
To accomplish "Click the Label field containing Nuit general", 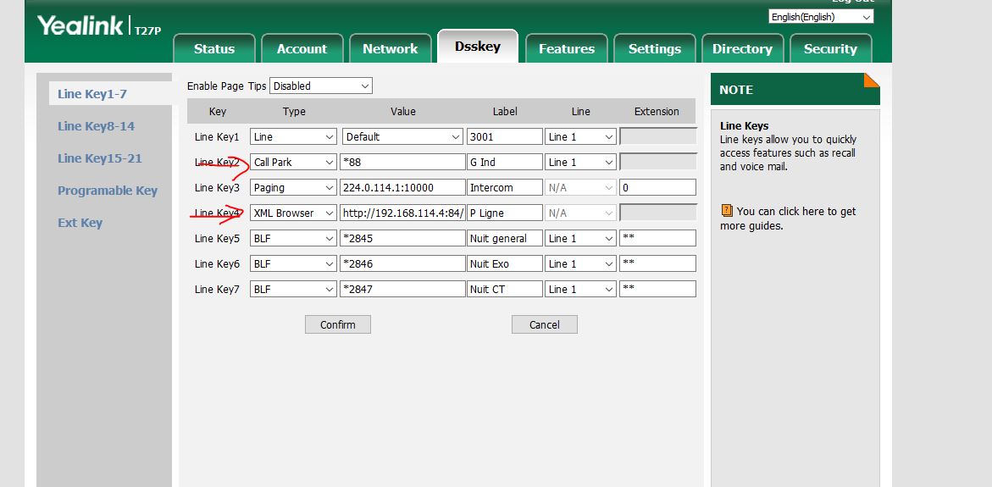I will [504, 239].
